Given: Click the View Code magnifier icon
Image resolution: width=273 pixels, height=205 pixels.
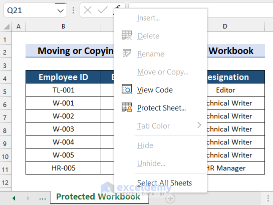Looking at the screenshot, I should (x=127, y=89).
